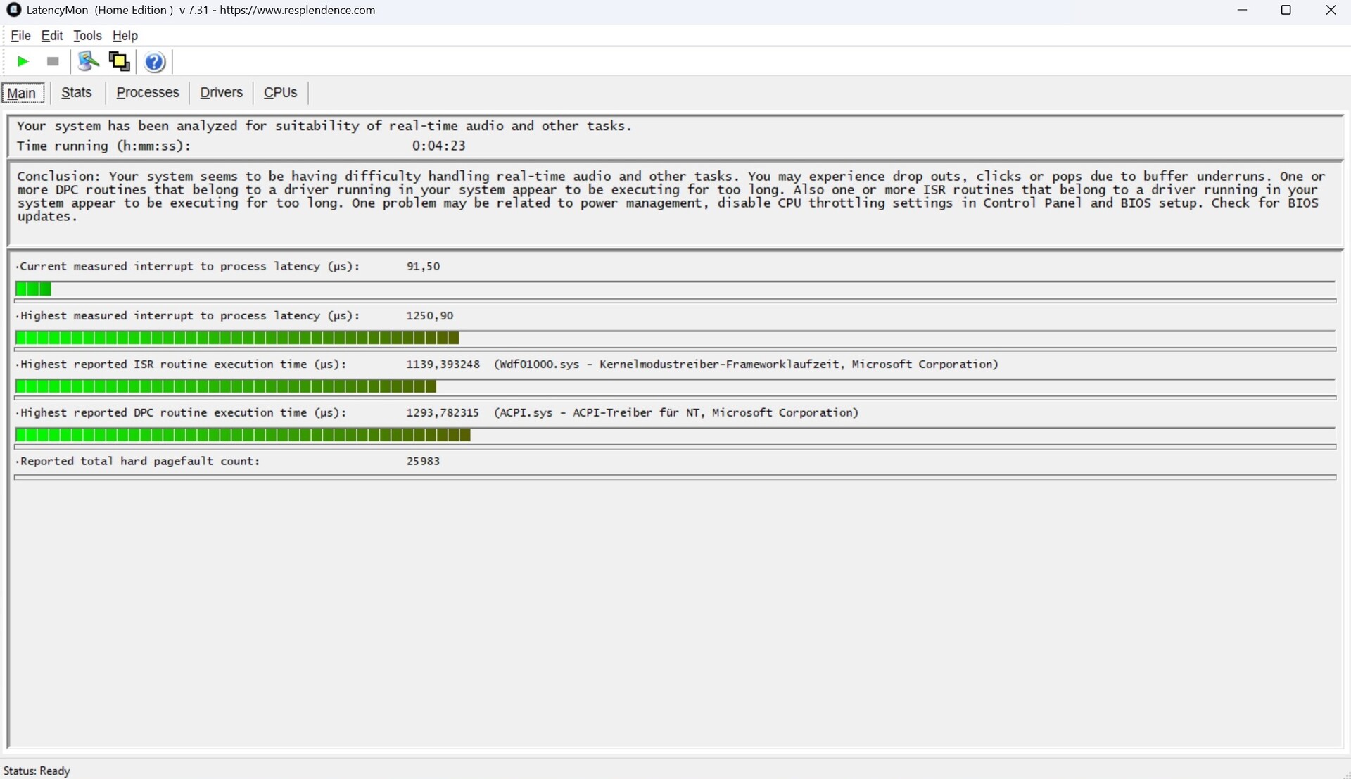
Task: Open the File menu
Action: (x=20, y=36)
